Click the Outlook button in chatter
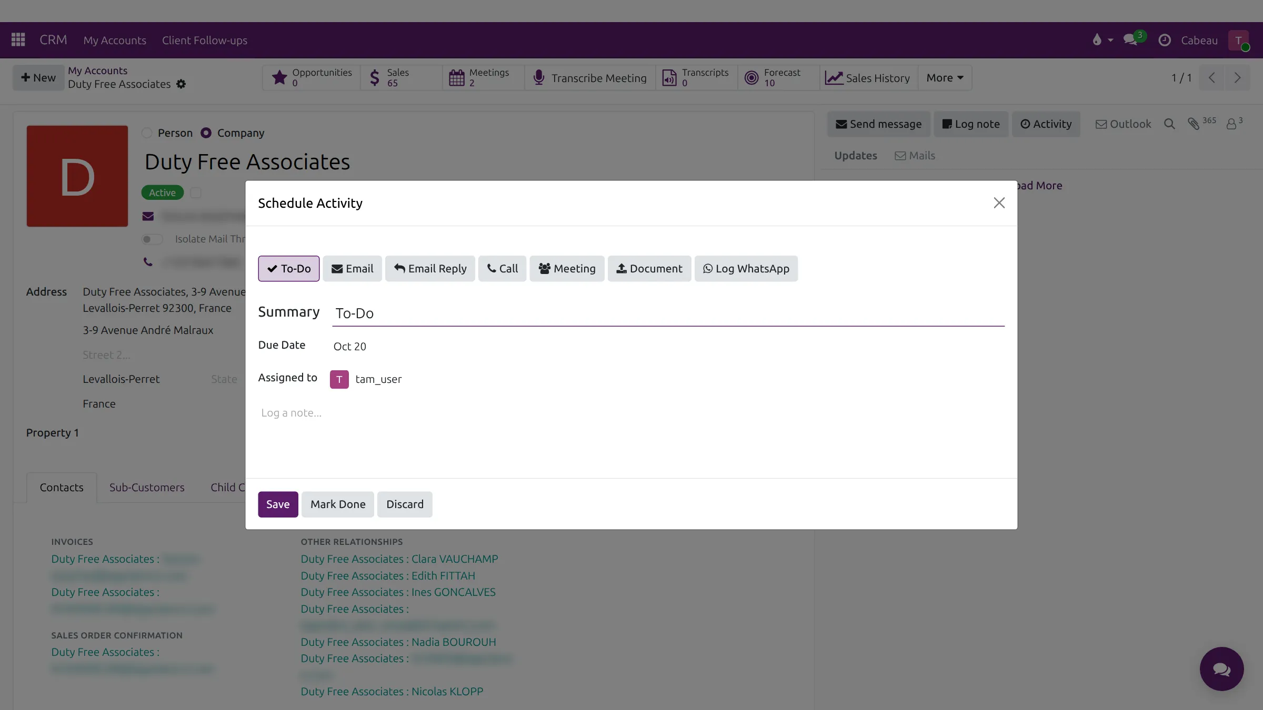The width and height of the screenshot is (1263, 710). (1123, 124)
